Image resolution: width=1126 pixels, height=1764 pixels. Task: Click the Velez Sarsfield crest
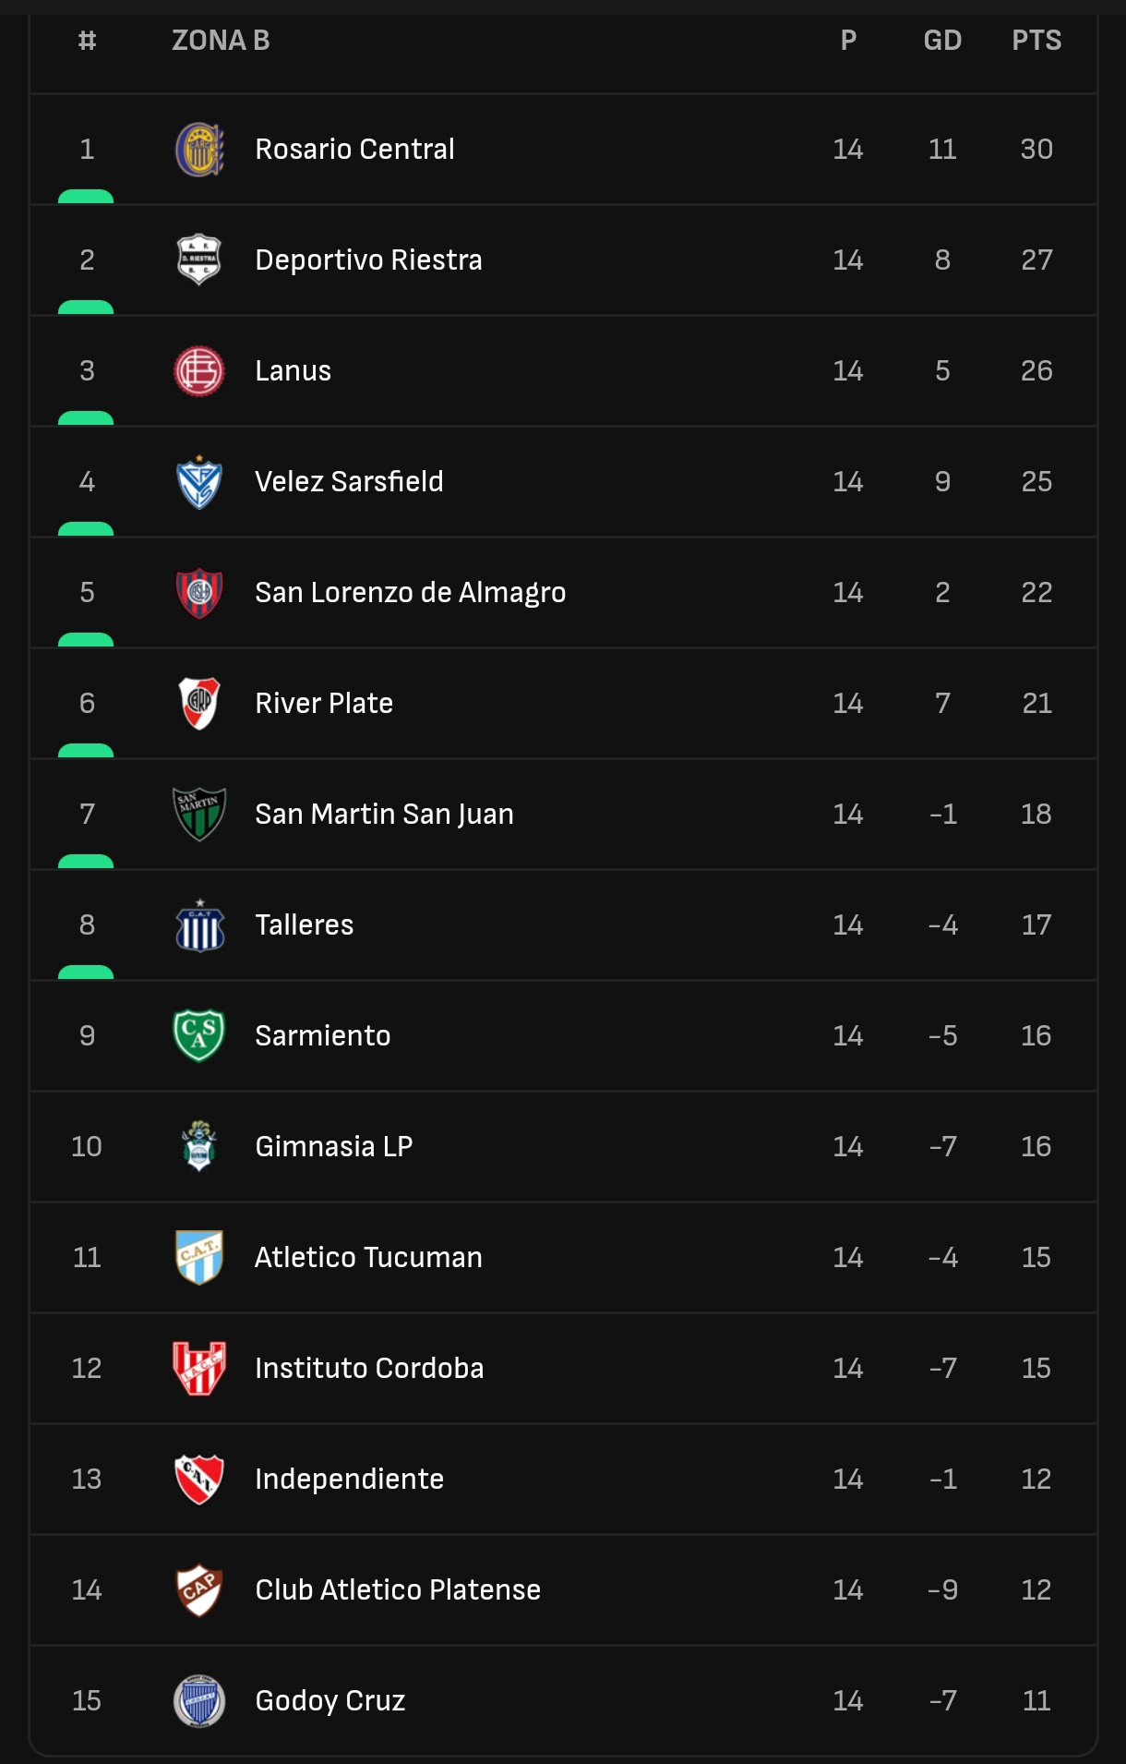pos(199,482)
